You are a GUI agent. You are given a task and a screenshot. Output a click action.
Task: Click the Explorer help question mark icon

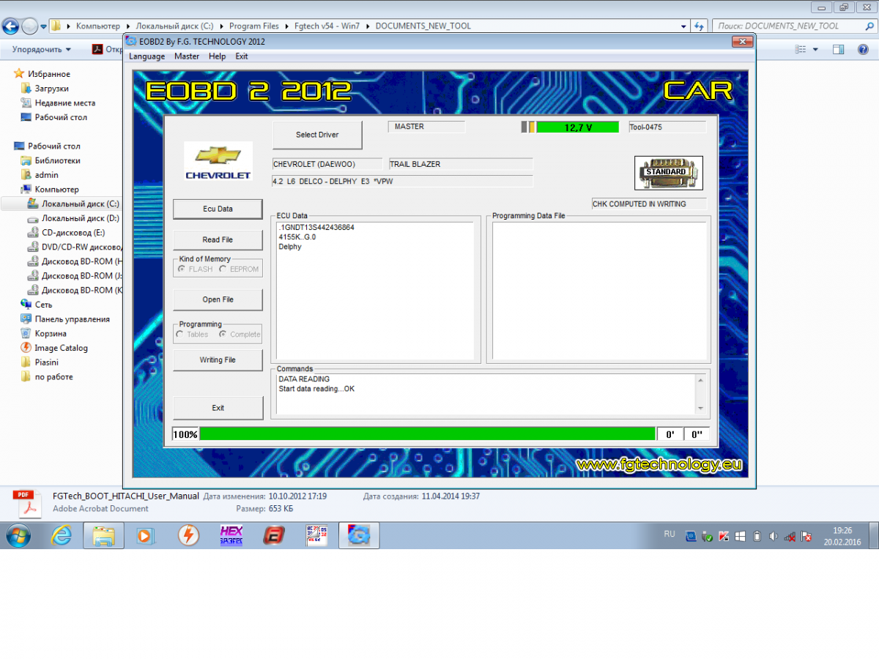click(861, 50)
